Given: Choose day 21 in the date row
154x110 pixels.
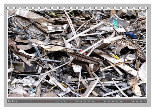Looking at the screenshot, I should [109, 101].
